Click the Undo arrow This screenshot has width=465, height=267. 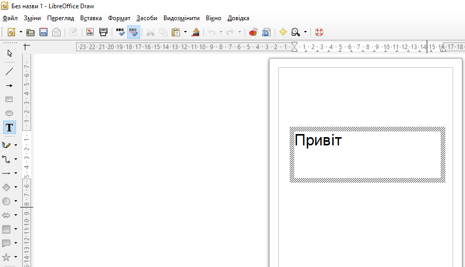tap(212, 32)
